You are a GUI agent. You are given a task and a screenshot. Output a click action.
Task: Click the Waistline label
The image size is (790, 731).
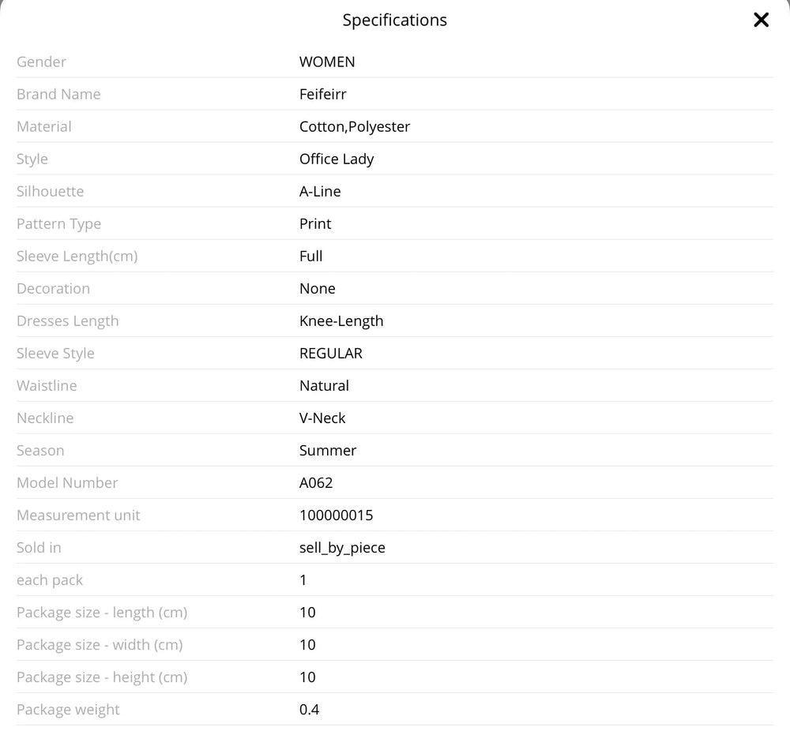(x=47, y=385)
